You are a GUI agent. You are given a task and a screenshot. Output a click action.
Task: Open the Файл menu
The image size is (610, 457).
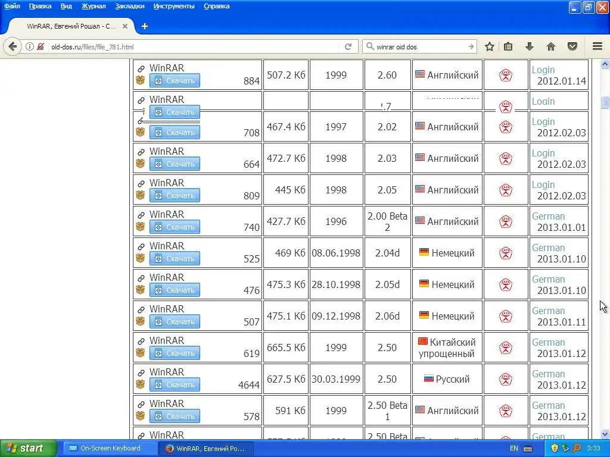tap(12, 6)
